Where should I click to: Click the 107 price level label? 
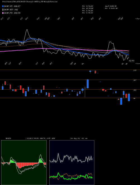click(x=135, y=80)
